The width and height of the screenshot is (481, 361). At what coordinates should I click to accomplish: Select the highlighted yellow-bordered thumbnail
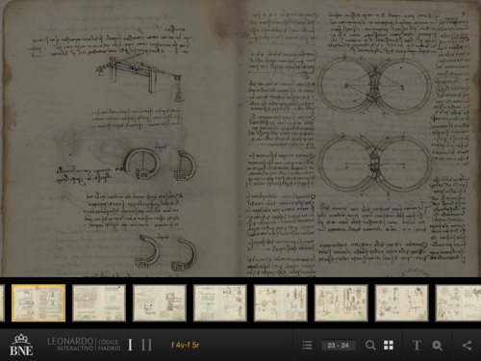[38, 302]
